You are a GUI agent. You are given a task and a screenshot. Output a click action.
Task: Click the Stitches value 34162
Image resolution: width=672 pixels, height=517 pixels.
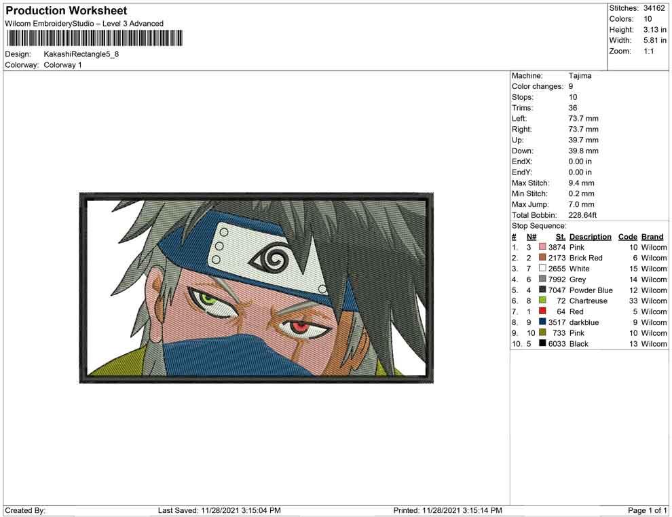pyautogui.click(x=654, y=8)
